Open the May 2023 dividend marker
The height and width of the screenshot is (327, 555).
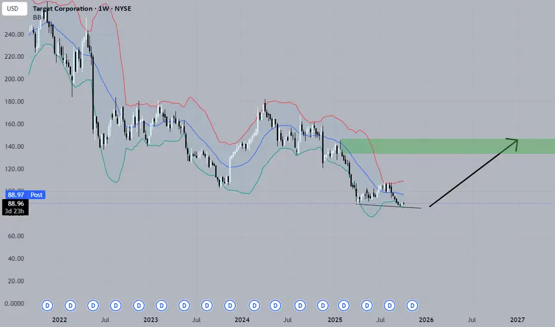184,306
